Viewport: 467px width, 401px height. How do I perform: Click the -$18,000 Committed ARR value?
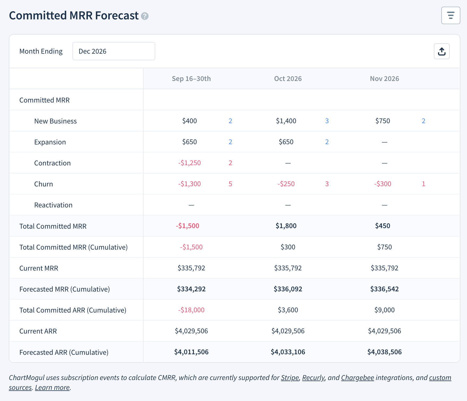(x=191, y=310)
